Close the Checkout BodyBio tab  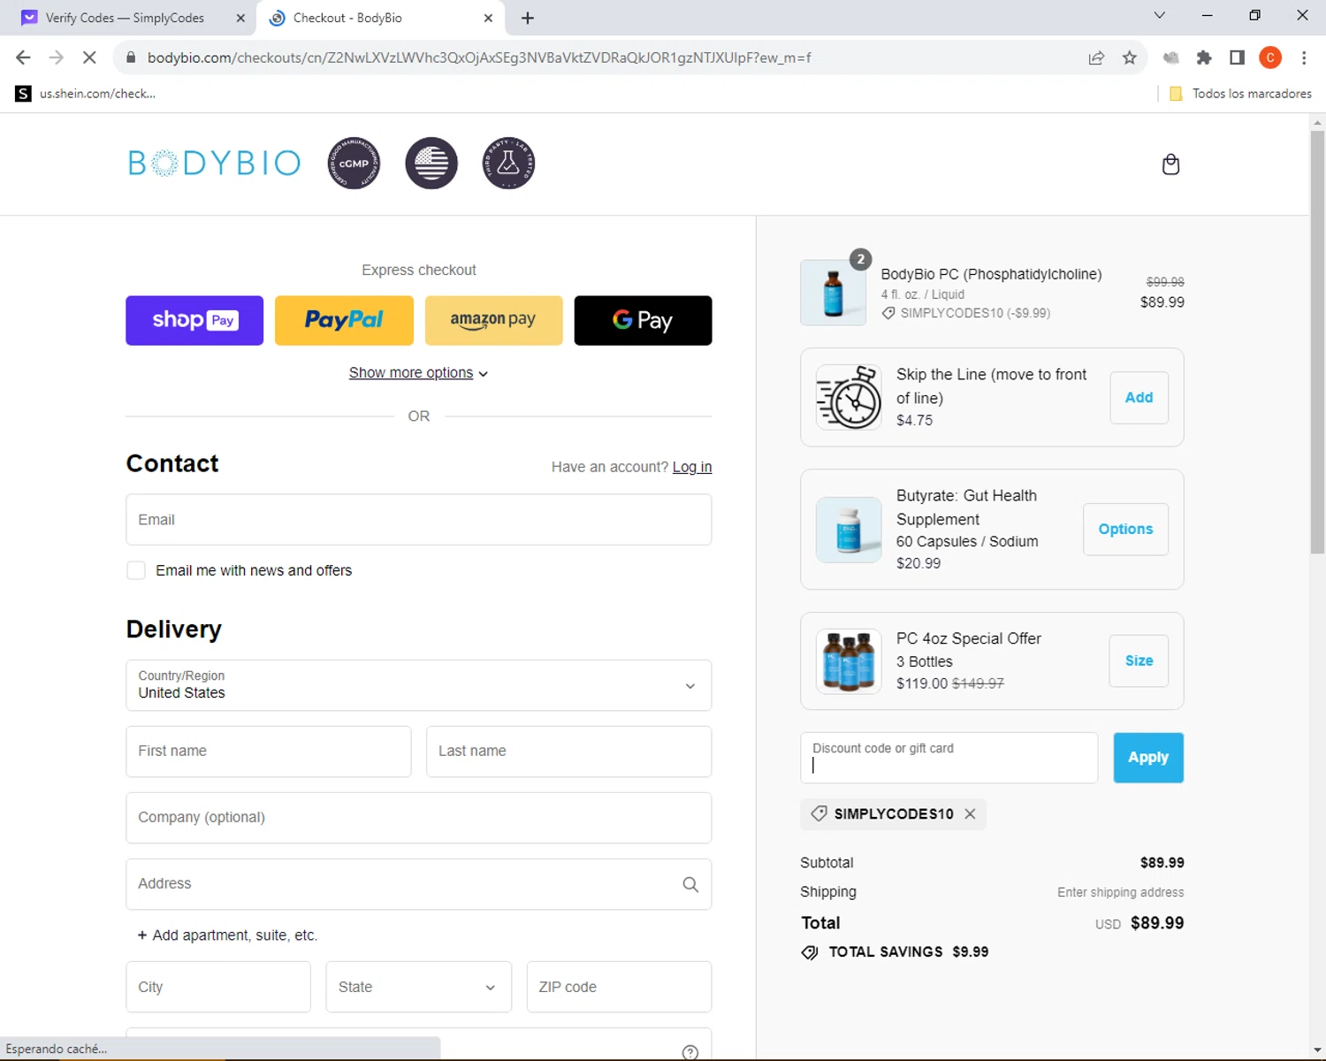tap(488, 18)
